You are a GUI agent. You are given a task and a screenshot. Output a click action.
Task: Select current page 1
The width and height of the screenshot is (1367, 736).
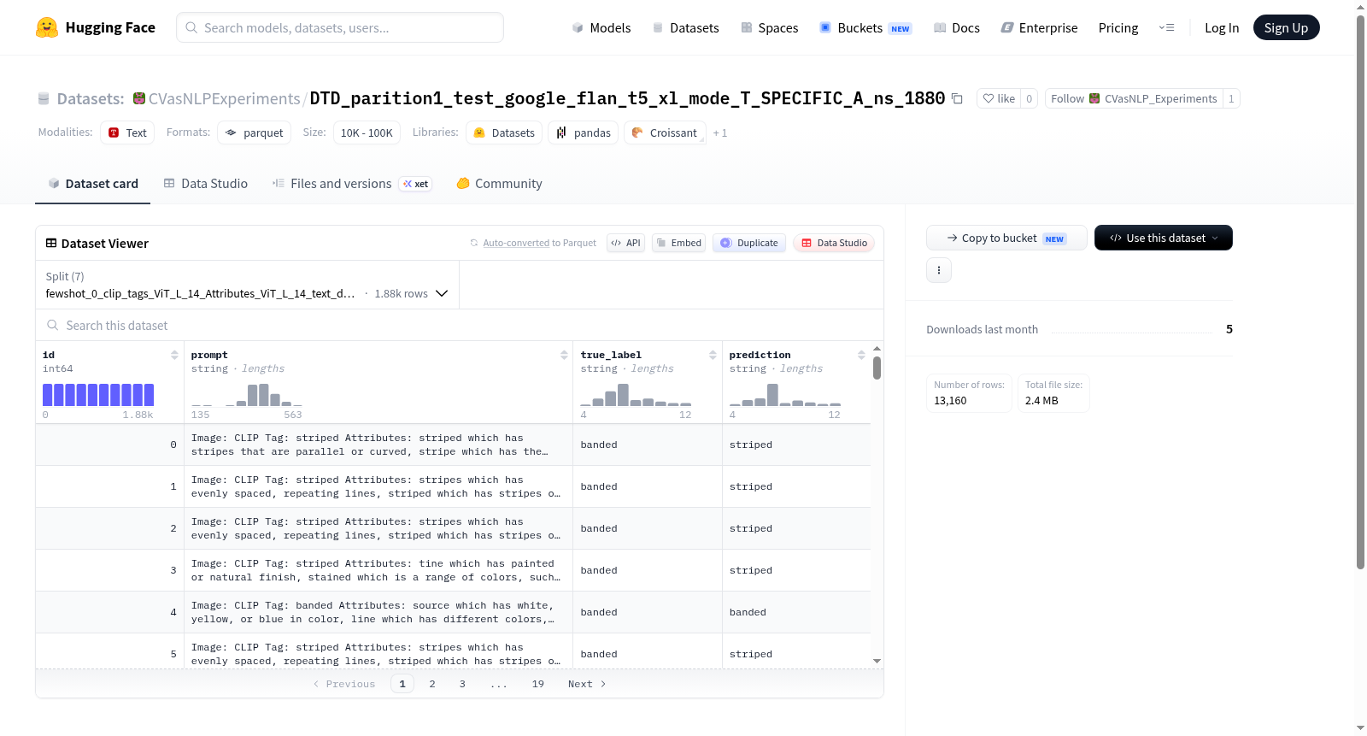click(402, 684)
